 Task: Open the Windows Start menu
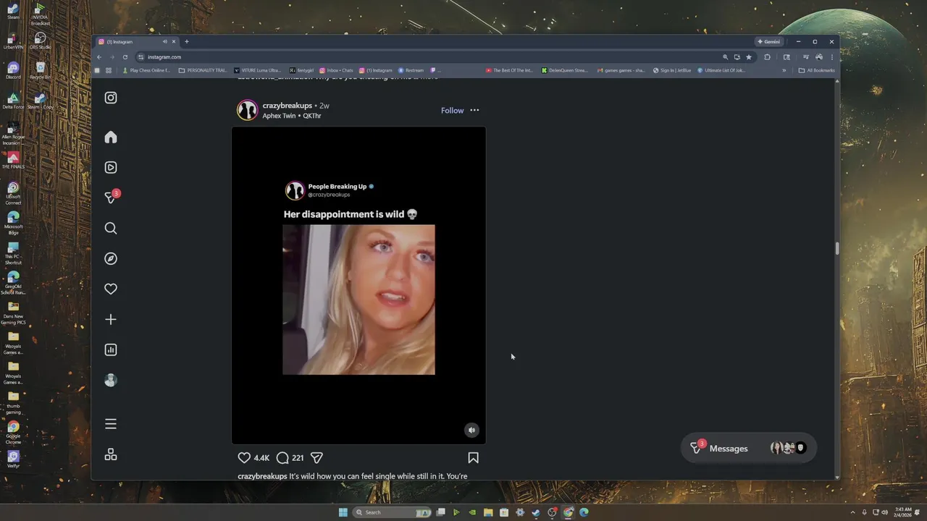tap(343, 512)
